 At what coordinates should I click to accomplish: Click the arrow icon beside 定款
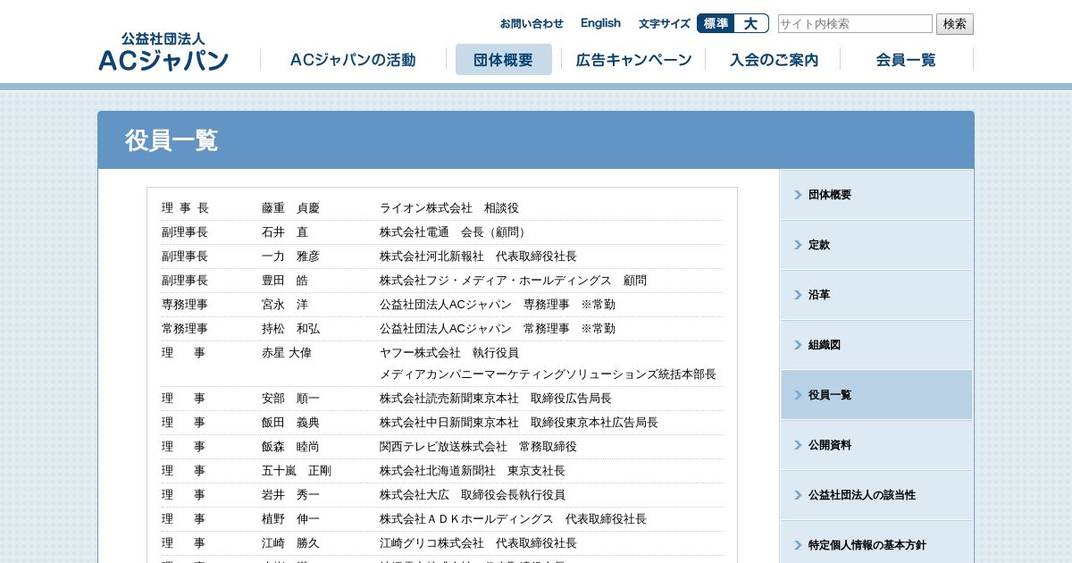[x=798, y=245]
